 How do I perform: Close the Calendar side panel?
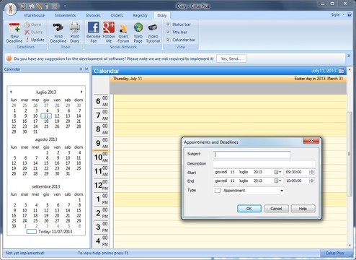pos(86,69)
